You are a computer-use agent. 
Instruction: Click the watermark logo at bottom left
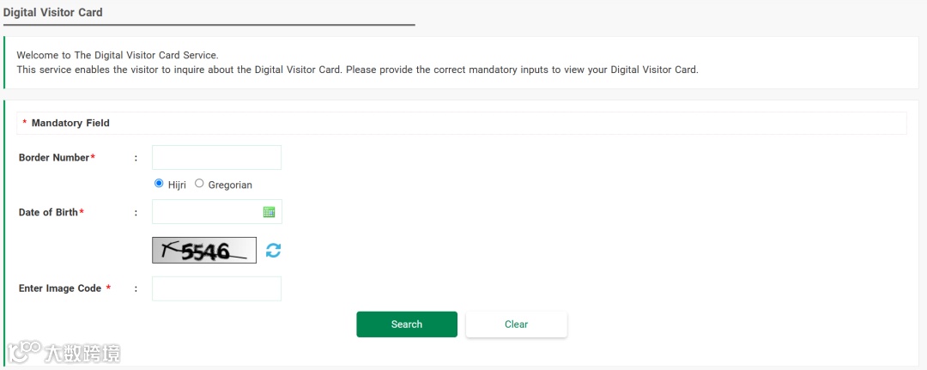pos(64,352)
